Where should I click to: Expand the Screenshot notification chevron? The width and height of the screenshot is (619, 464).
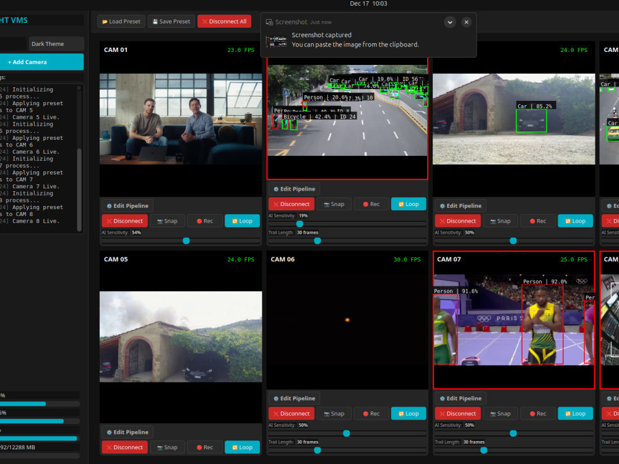[x=449, y=22]
